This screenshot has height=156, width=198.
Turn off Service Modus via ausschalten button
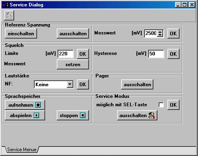(137, 115)
